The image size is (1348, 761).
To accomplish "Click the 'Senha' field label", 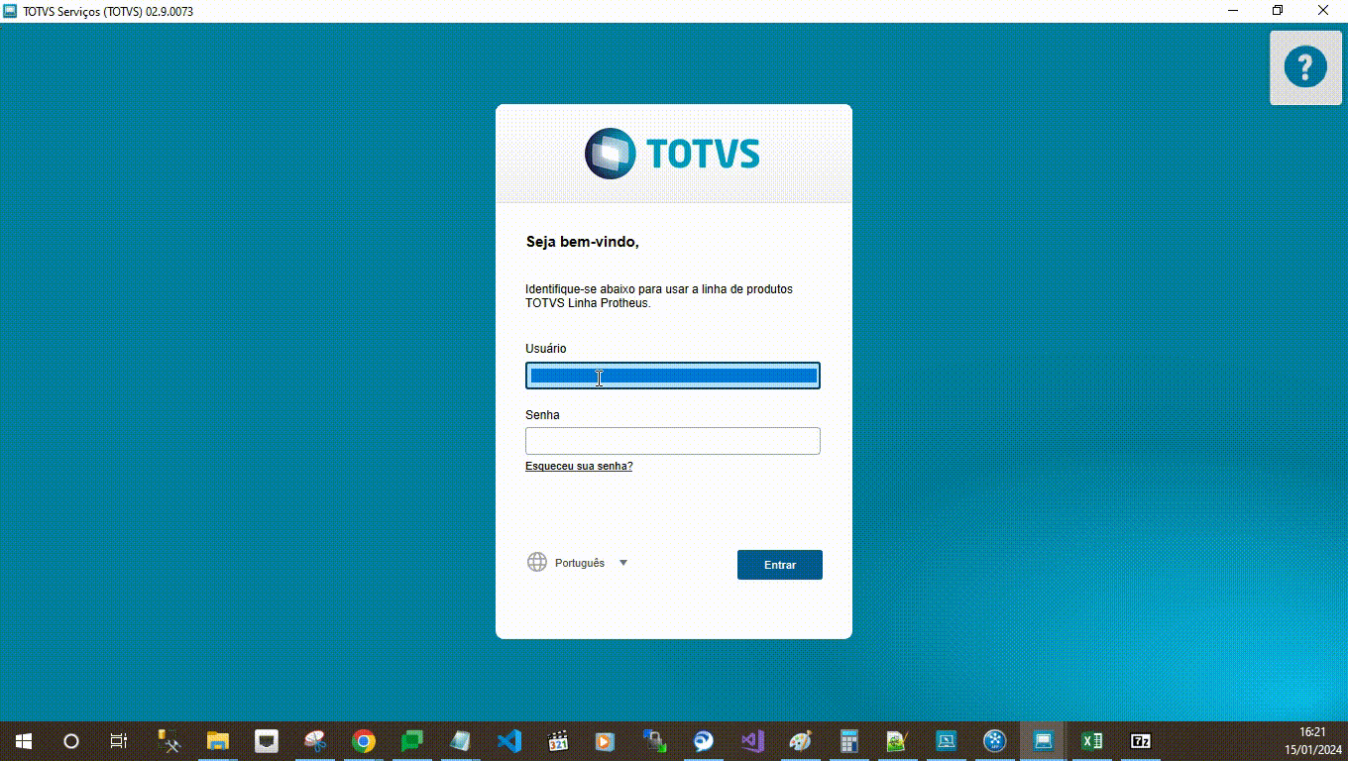I will (542, 415).
